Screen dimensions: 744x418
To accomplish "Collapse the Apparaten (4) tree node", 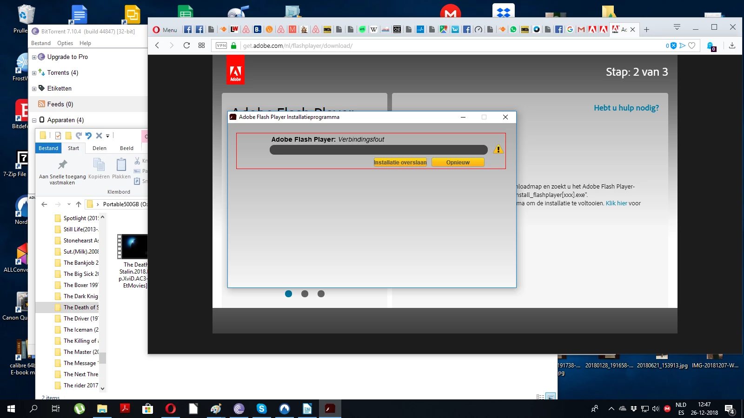I will point(34,120).
